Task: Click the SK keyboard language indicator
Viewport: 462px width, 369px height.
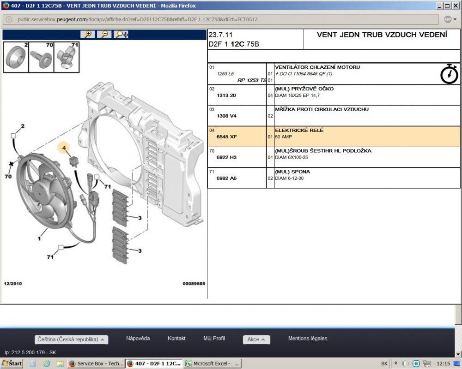Action: click(x=384, y=364)
